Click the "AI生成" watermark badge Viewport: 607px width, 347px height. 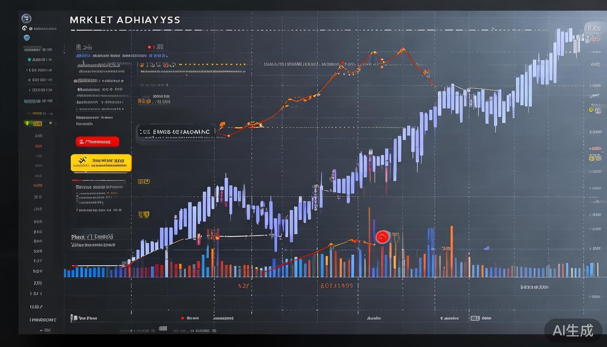click(573, 330)
